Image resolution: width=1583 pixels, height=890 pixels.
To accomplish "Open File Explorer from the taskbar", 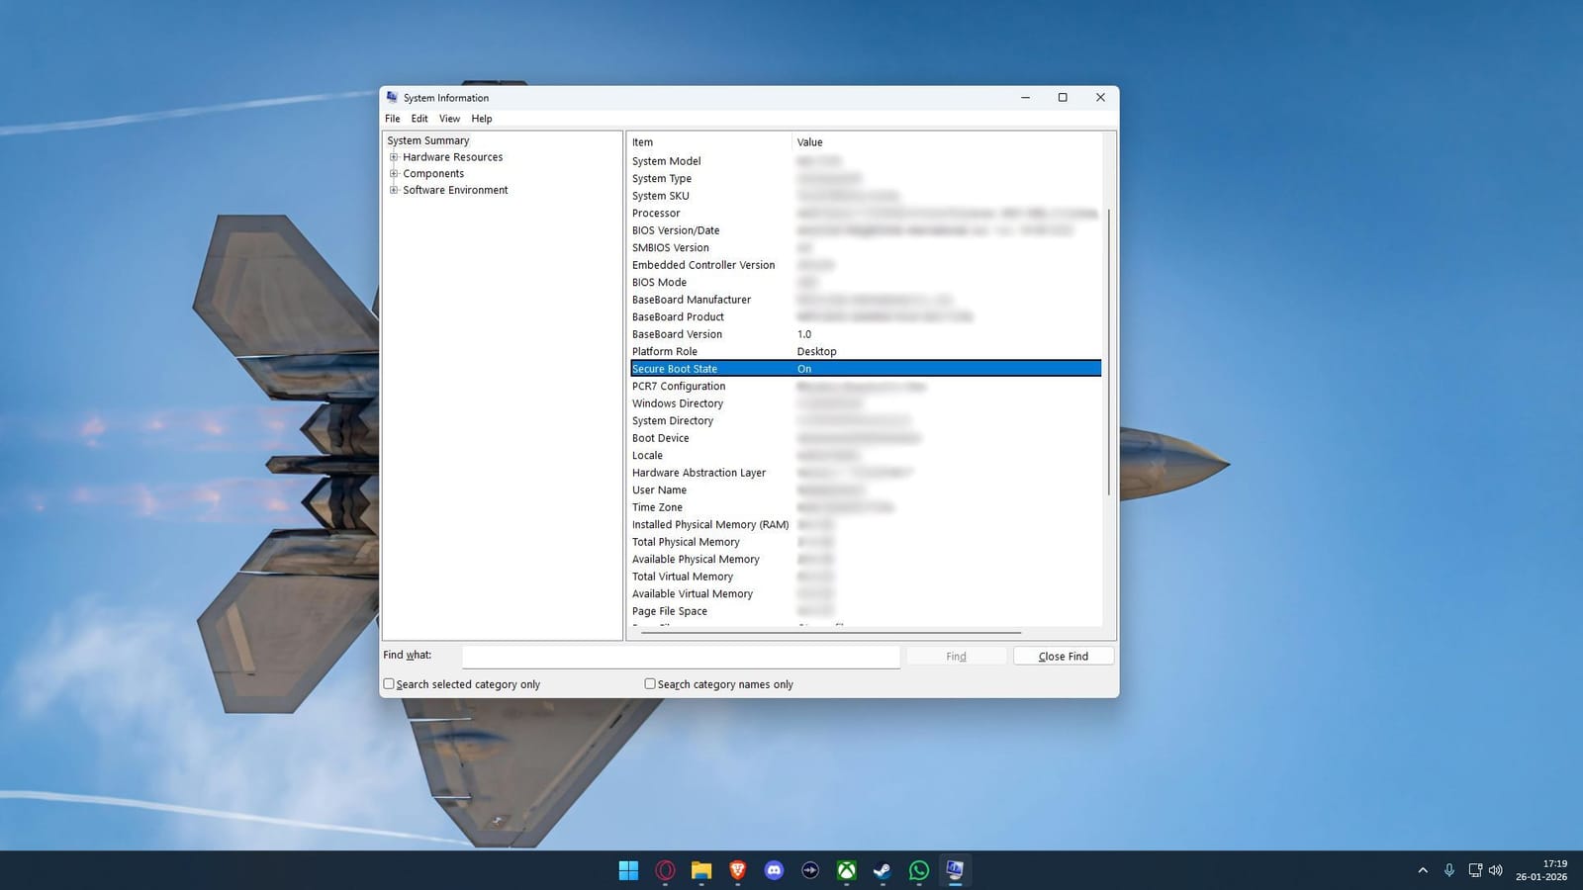I will [x=701, y=870].
